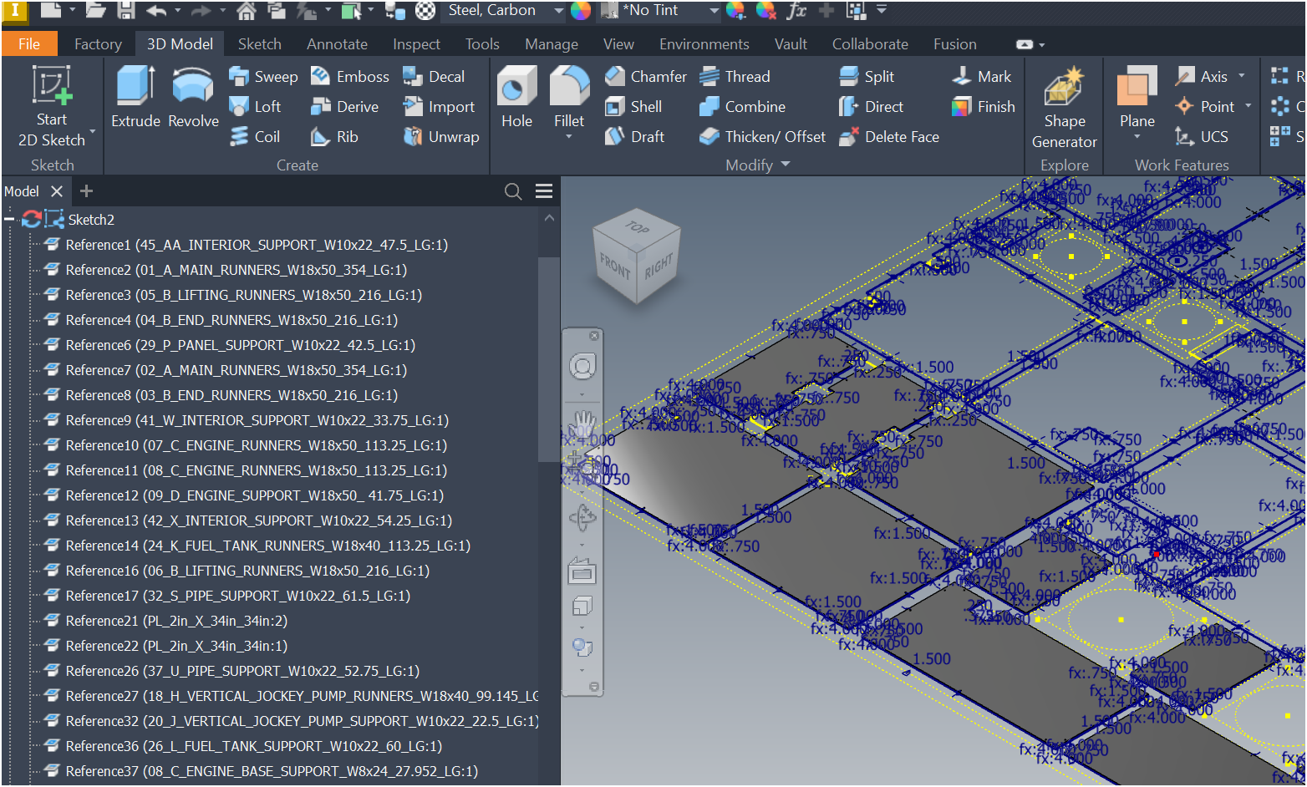Open the Hole tool
Viewport: 1307px width, 787px height.
pyautogui.click(x=516, y=98)
